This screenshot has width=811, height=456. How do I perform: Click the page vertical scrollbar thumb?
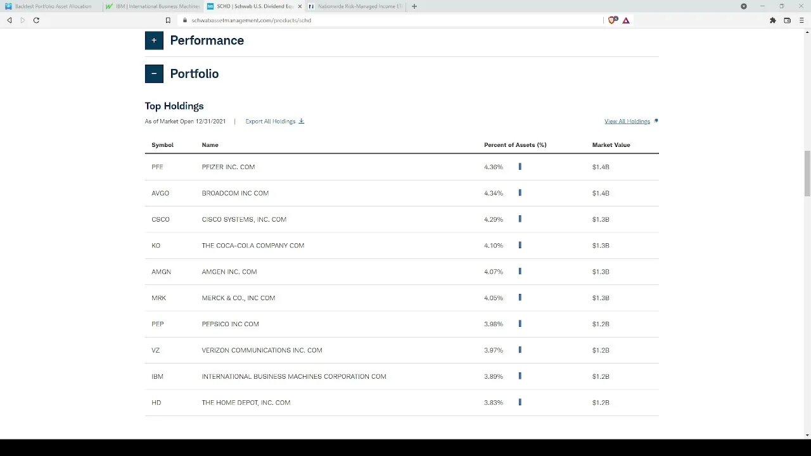click(x=807, y=174)
